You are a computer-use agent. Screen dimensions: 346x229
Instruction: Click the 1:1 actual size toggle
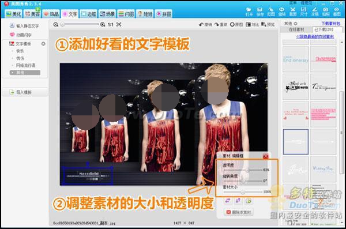pyautogui.click(x=110, y=24)
